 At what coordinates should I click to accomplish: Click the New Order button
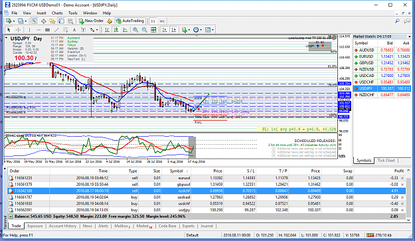91,21
